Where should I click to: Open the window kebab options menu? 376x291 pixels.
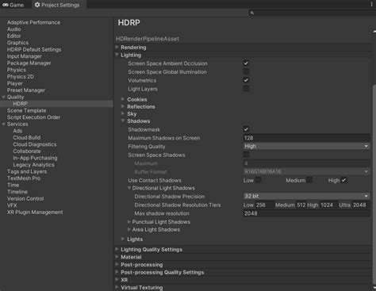tap(372, 5)
